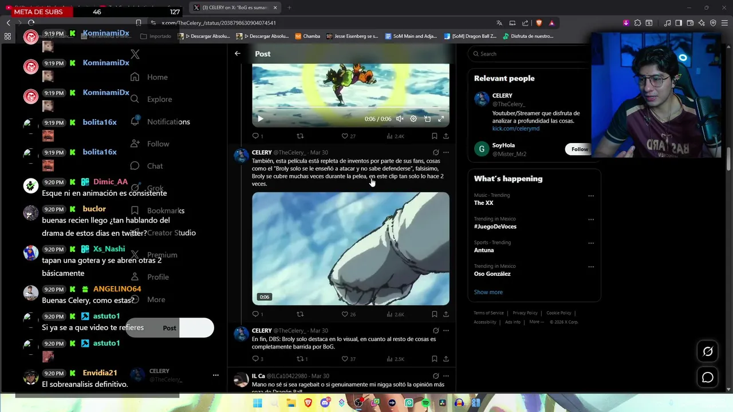This screenshot has height=412, width=733.
Task: Click the sidebar Post button
Action: point(170,328)
